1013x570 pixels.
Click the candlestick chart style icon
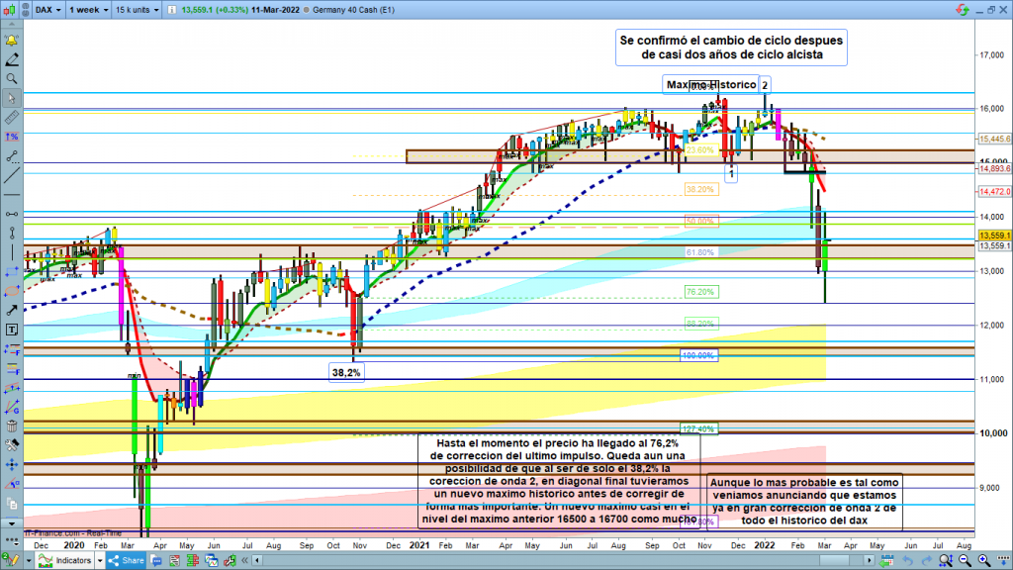click(x=12, y=9)
